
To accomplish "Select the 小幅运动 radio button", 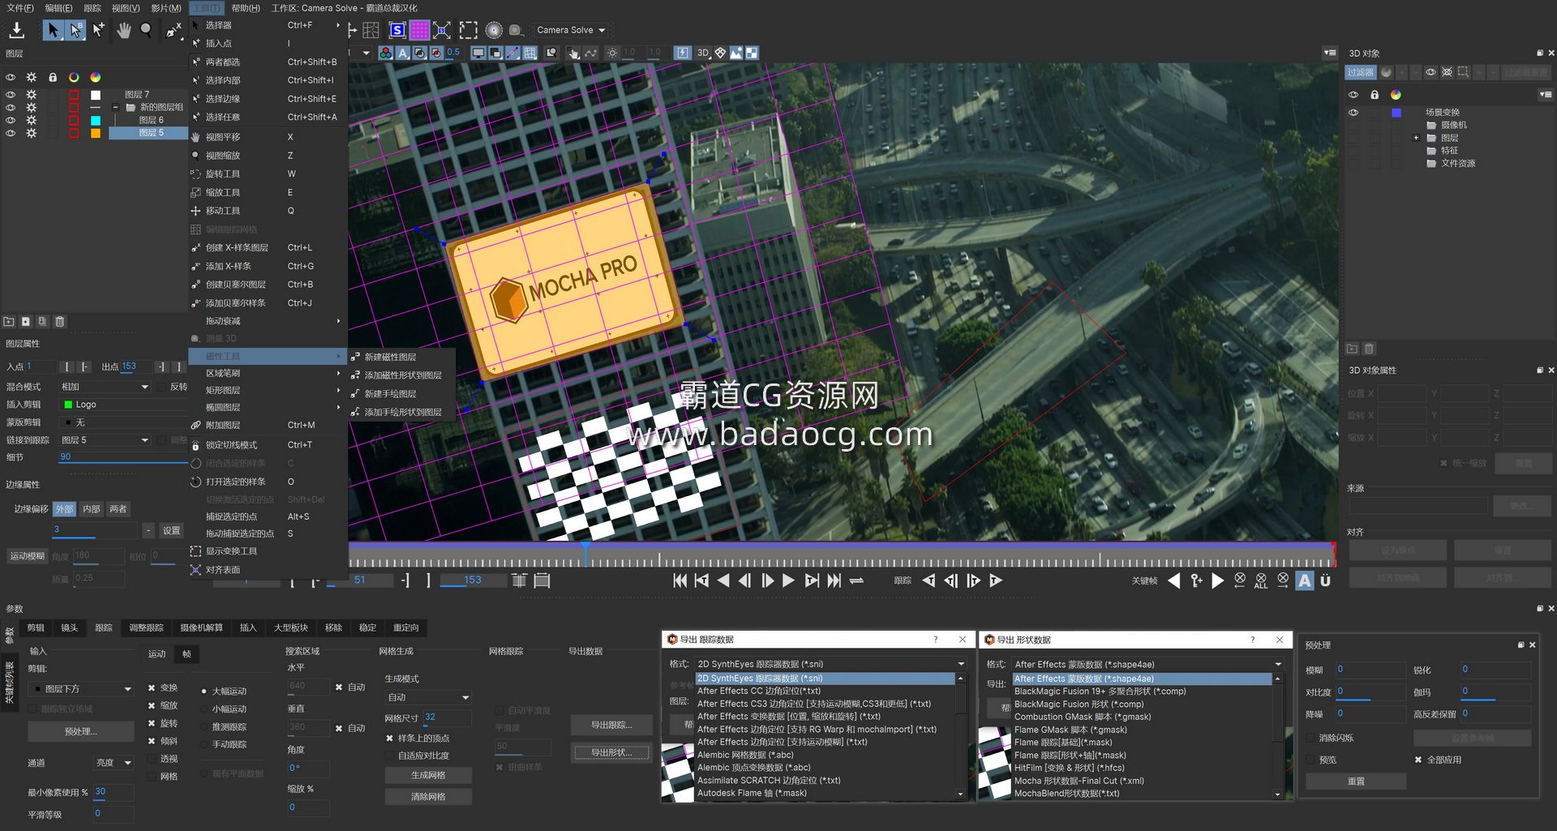I will tap(204, 709).
